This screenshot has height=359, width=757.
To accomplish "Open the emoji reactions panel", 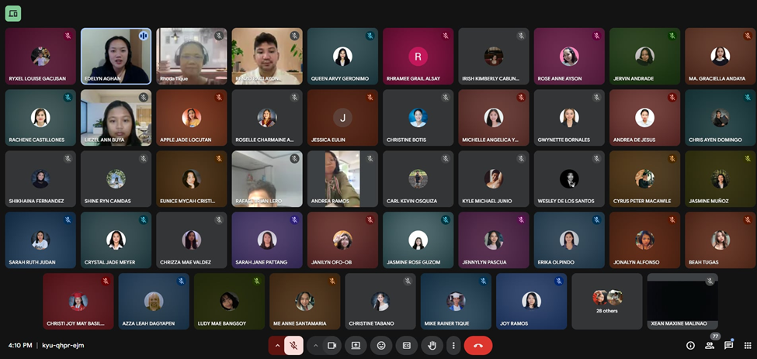I will 381,345.
